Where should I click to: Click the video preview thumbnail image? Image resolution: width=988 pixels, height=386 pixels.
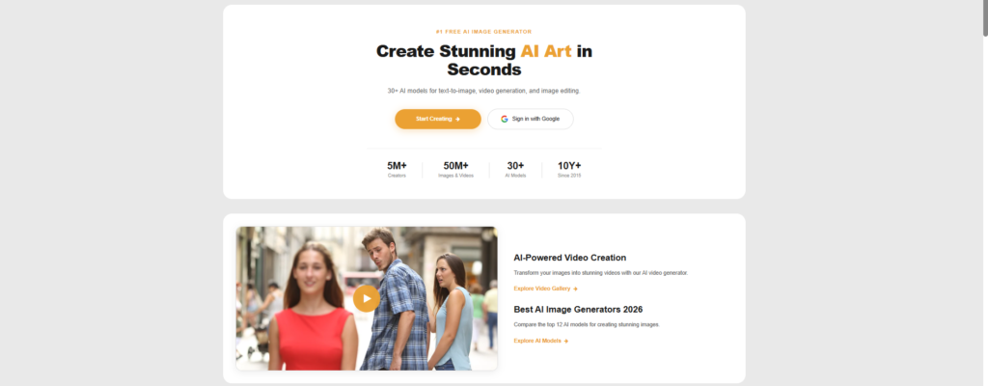coord(367,298)
